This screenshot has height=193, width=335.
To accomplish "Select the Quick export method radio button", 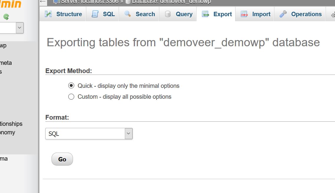I will (x=71, y=85).
